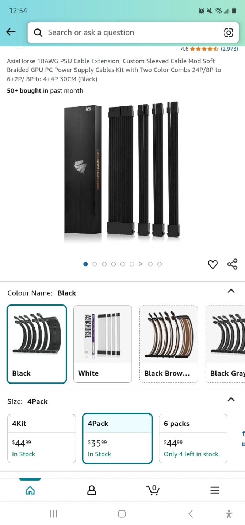Tap the back arrow icon
Screen dimensions: 245x525
(x=11, y=32)
